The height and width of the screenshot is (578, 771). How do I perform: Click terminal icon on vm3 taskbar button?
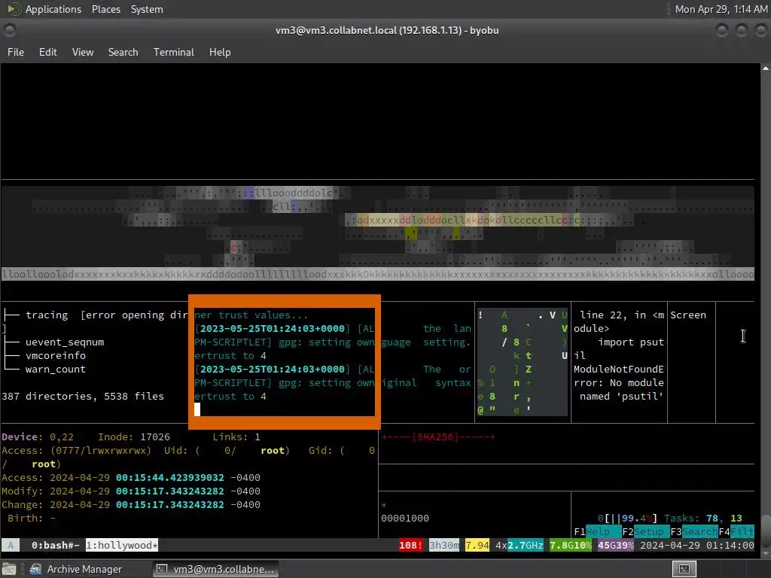(161, 569)
